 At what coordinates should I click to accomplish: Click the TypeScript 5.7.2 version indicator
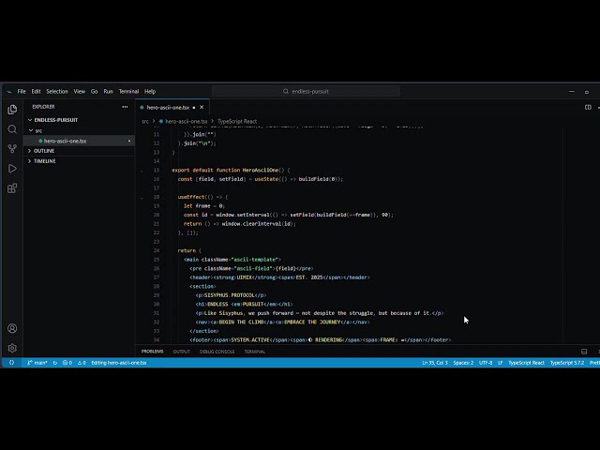[567, 363]
